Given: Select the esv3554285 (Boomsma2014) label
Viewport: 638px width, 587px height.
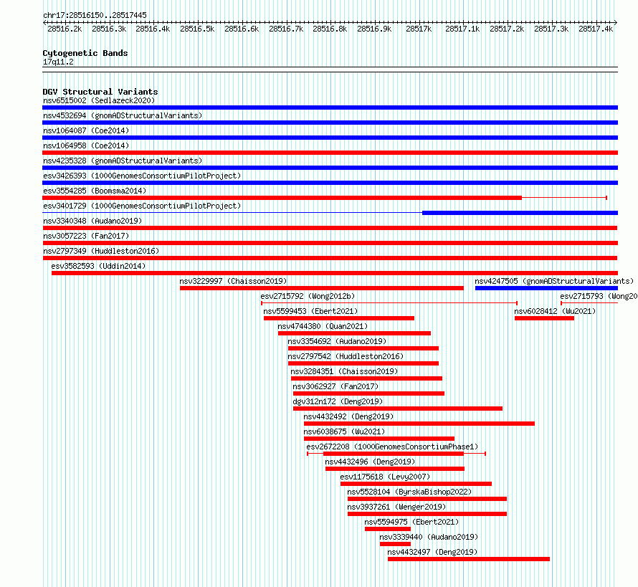Looking at the screenshot, I should pyautogui.click(x=95, y=191).
